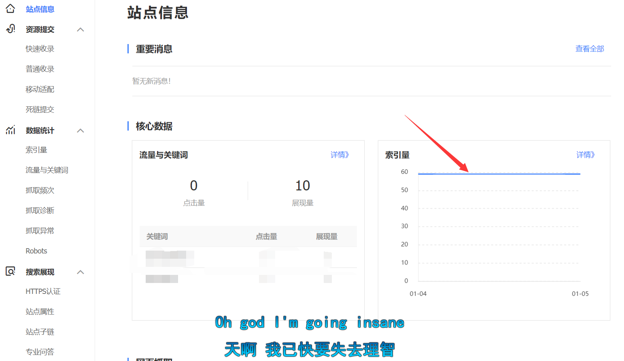The image size is (624, 361).
Task: Open 抓取诊断 in sidebar
Action: pos(40,211)
